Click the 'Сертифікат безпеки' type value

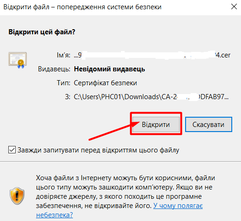pos(105,83)
